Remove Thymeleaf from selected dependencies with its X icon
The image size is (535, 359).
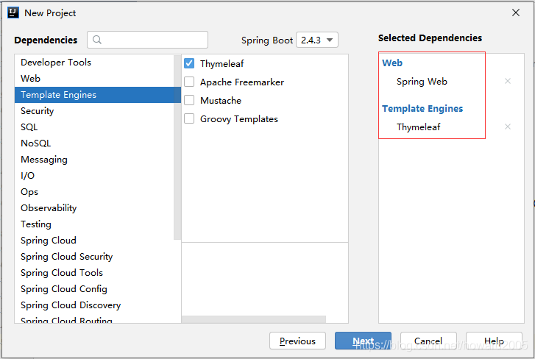(x=508, y=127)
